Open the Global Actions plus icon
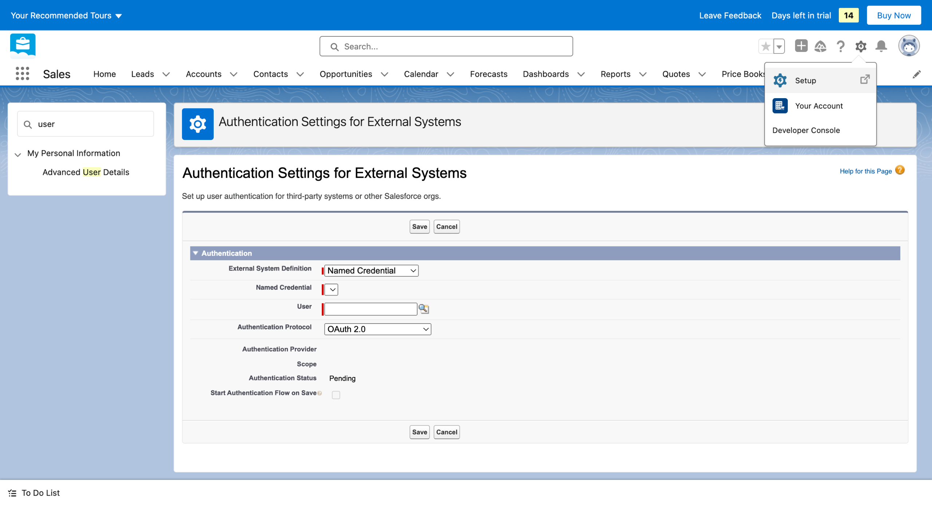The width and height of the screenshot is (932, 505). pyautogui.click(x=801, y=46)
